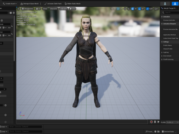Image resolution: width=179 pixels, height=134 pixels.
Task: Choose the Scale gizmo tool
Action: (x=121, y=9)
